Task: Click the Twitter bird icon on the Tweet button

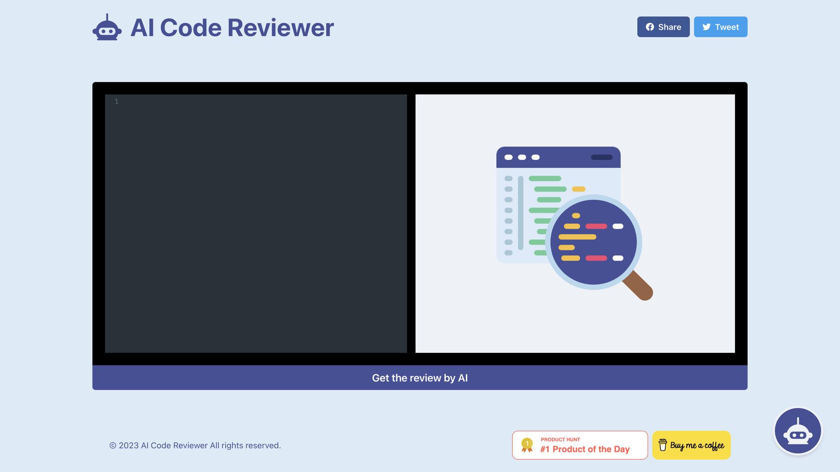Action: (x=707, y=27)
